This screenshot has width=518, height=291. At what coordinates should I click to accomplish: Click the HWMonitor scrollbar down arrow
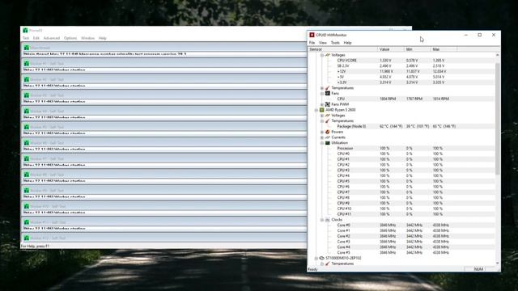[498, 263]
